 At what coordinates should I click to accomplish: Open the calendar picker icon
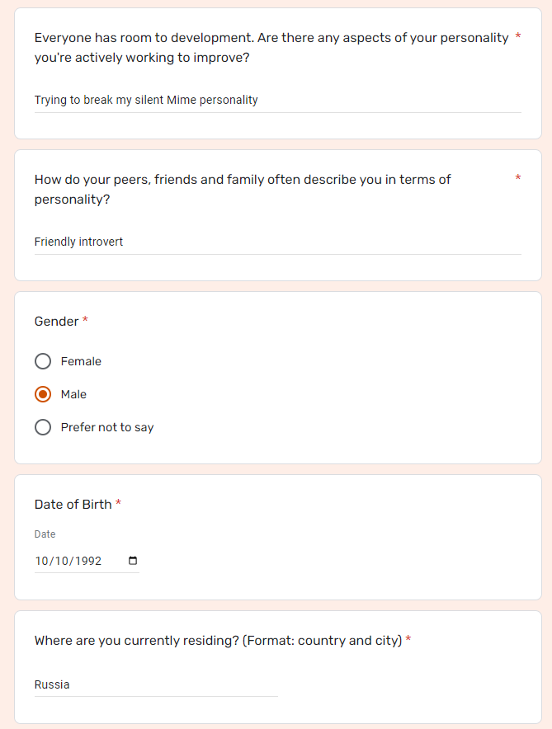pyautogui.click(x=133, y=560)
